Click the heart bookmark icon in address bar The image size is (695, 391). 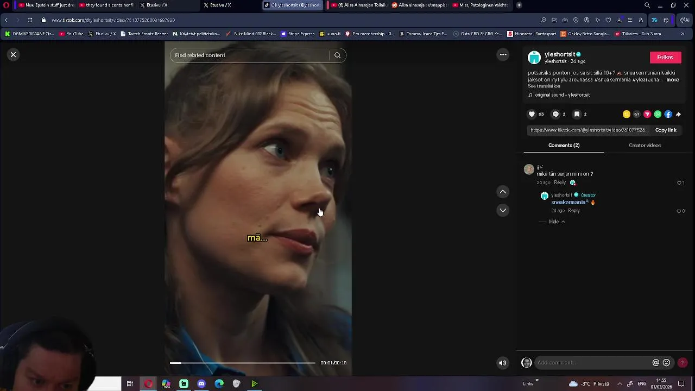pyautogui.click(x=608, y=20)
